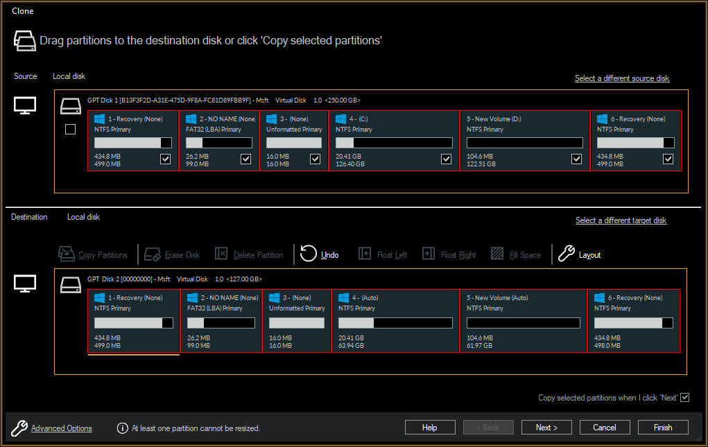Viewport: 708px width, 447px height.
Task: Click the source disk drive icon
Action: tap(70, 105)
